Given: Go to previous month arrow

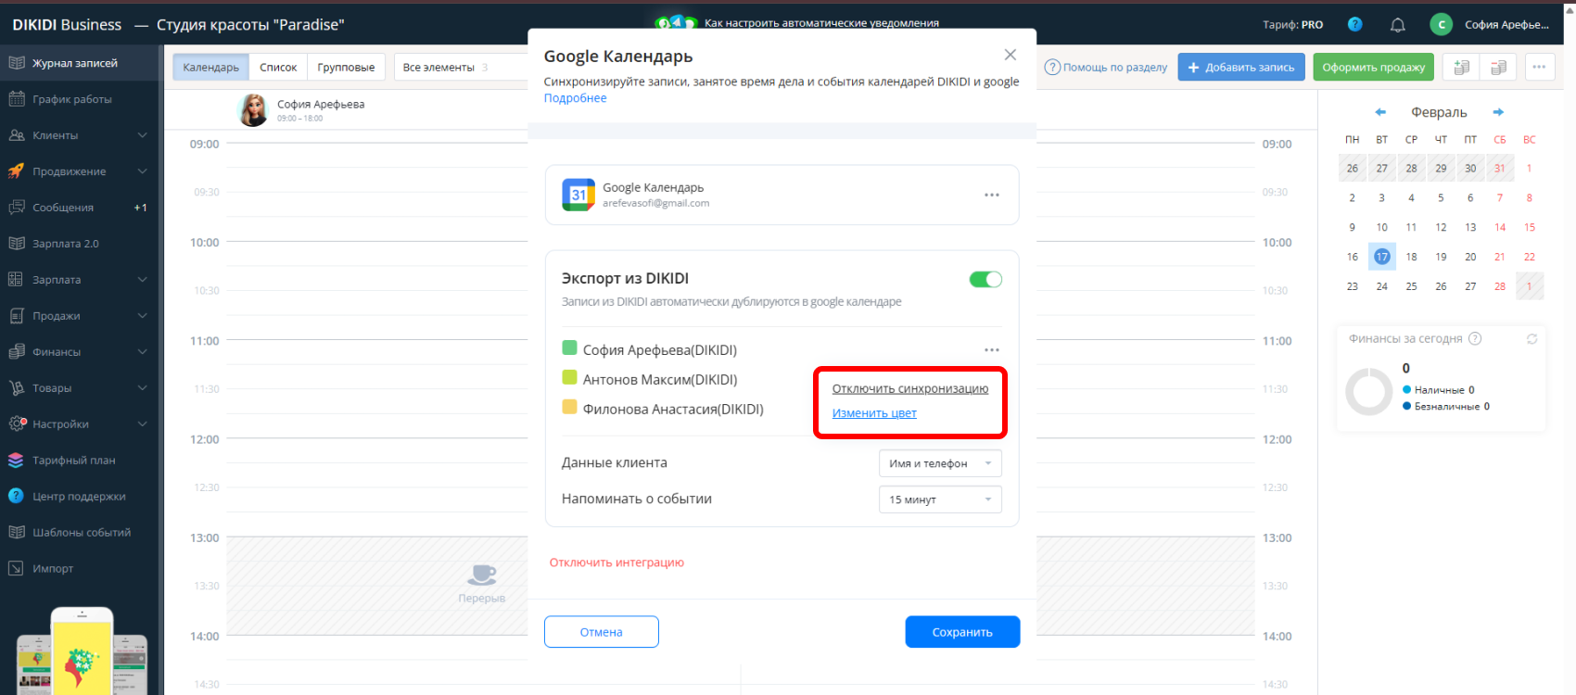Looking at the screenshot, I should pyautogui.click(x=1380, y=112).
